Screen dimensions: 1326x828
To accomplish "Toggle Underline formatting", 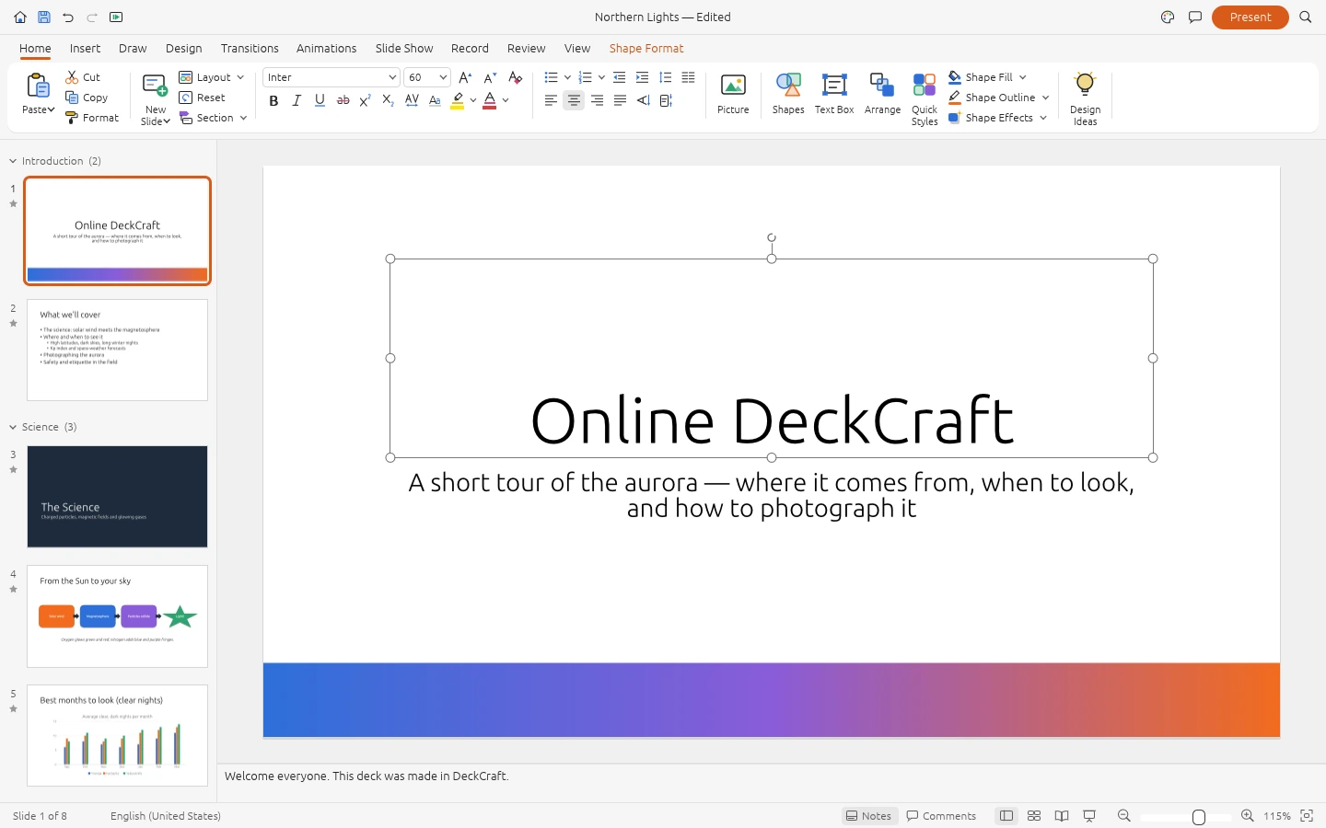I will point(320,100).
